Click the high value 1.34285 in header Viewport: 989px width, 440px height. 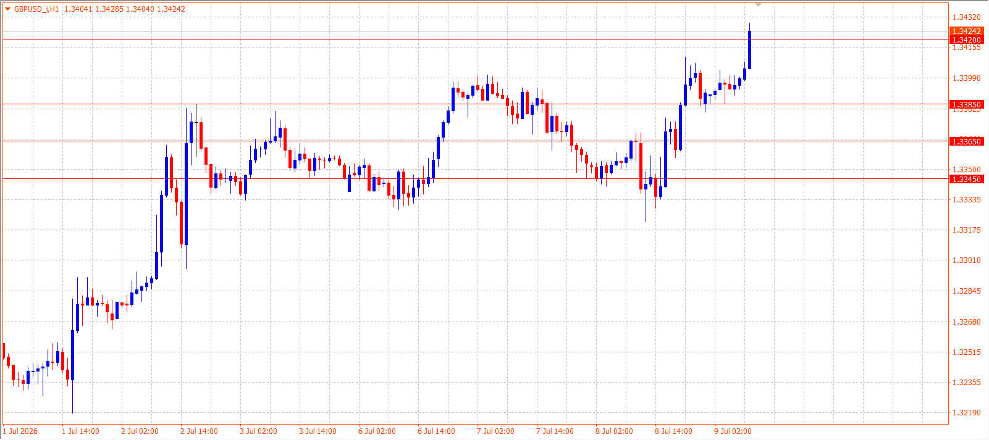(109, 9)
